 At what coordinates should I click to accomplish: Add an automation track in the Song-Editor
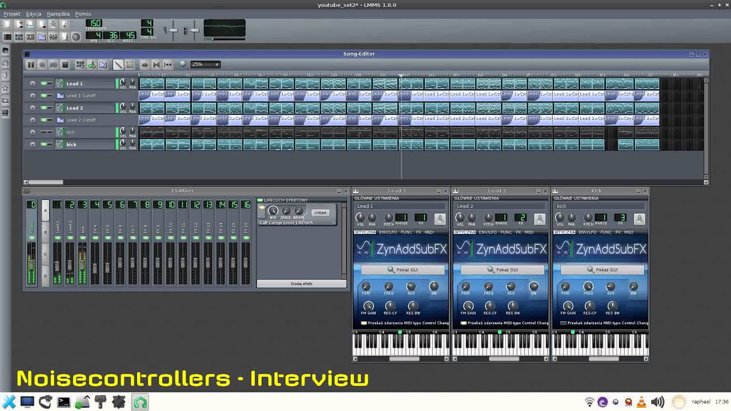(x=103, y=65)
